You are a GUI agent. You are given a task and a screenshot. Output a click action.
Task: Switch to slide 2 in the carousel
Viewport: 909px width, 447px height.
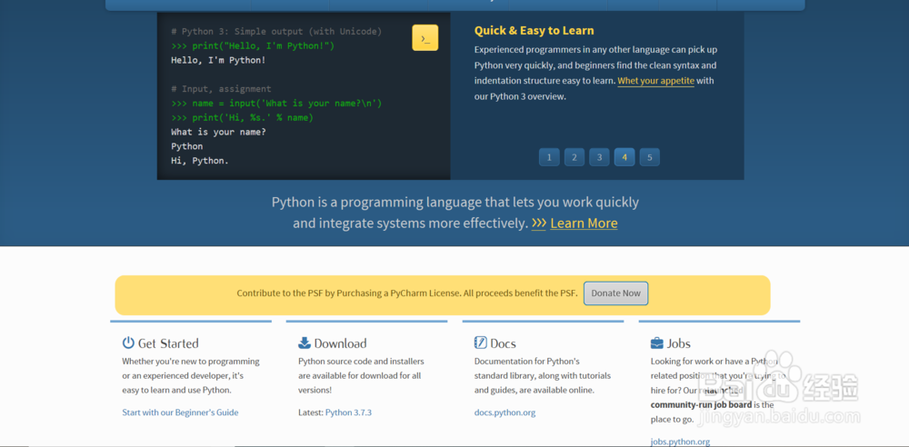click(574, 157)
